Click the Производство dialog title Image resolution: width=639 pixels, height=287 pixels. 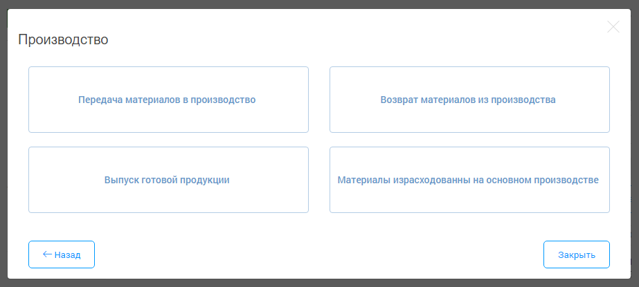pos(63,39)
